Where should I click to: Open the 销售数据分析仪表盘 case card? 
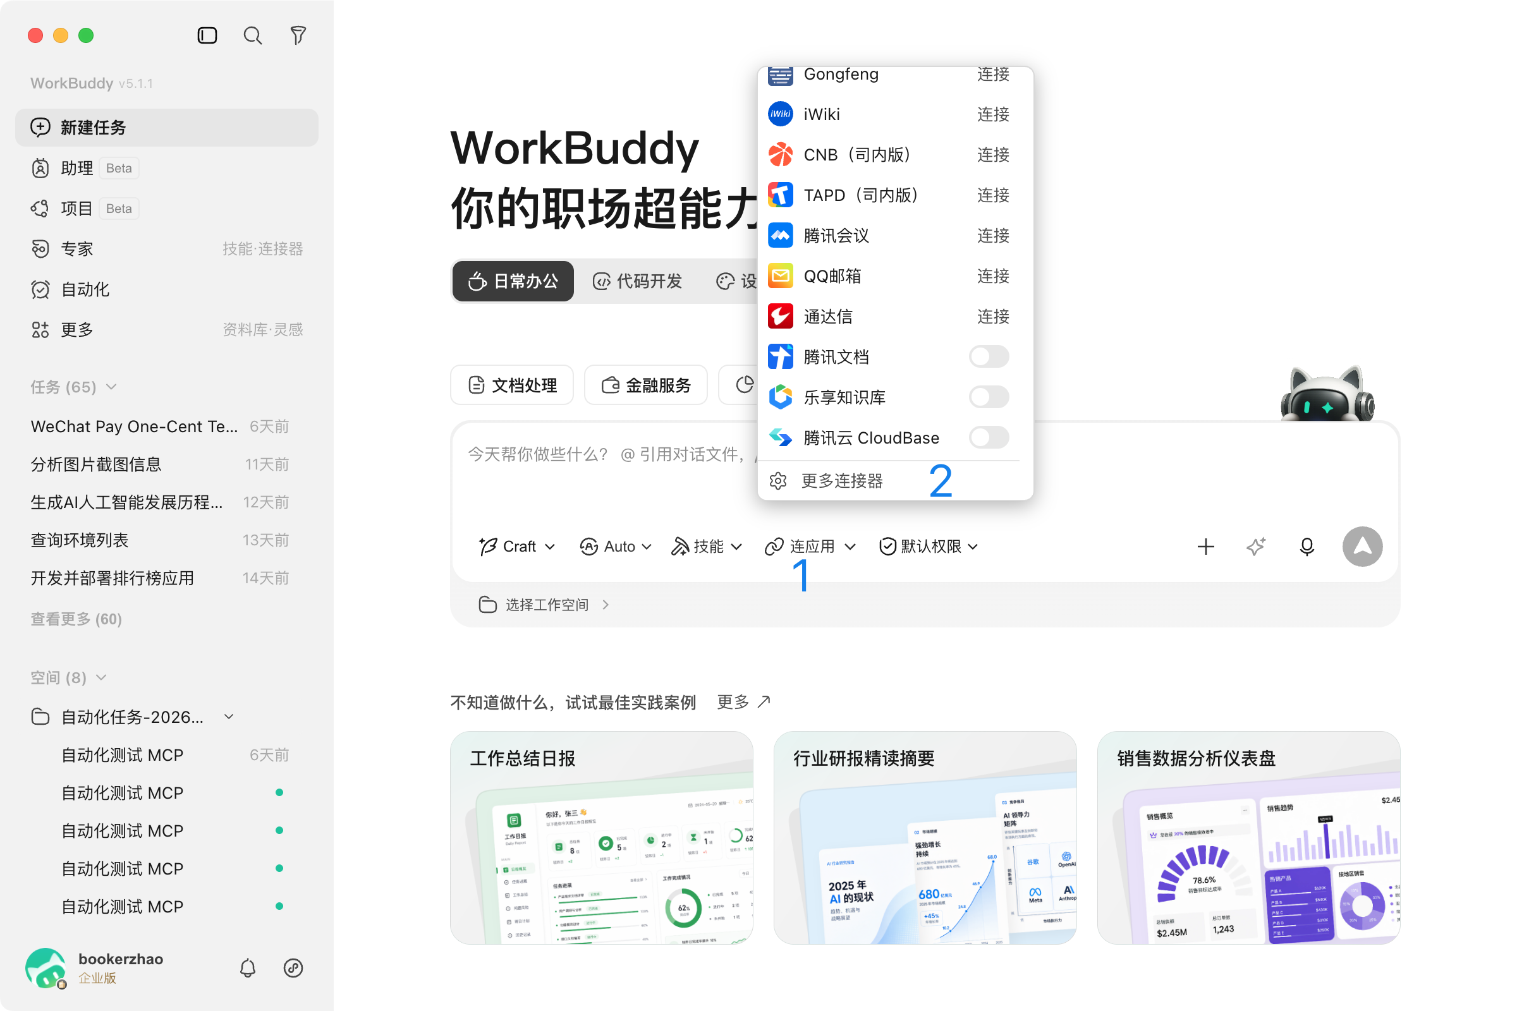tap(1248, 838)
